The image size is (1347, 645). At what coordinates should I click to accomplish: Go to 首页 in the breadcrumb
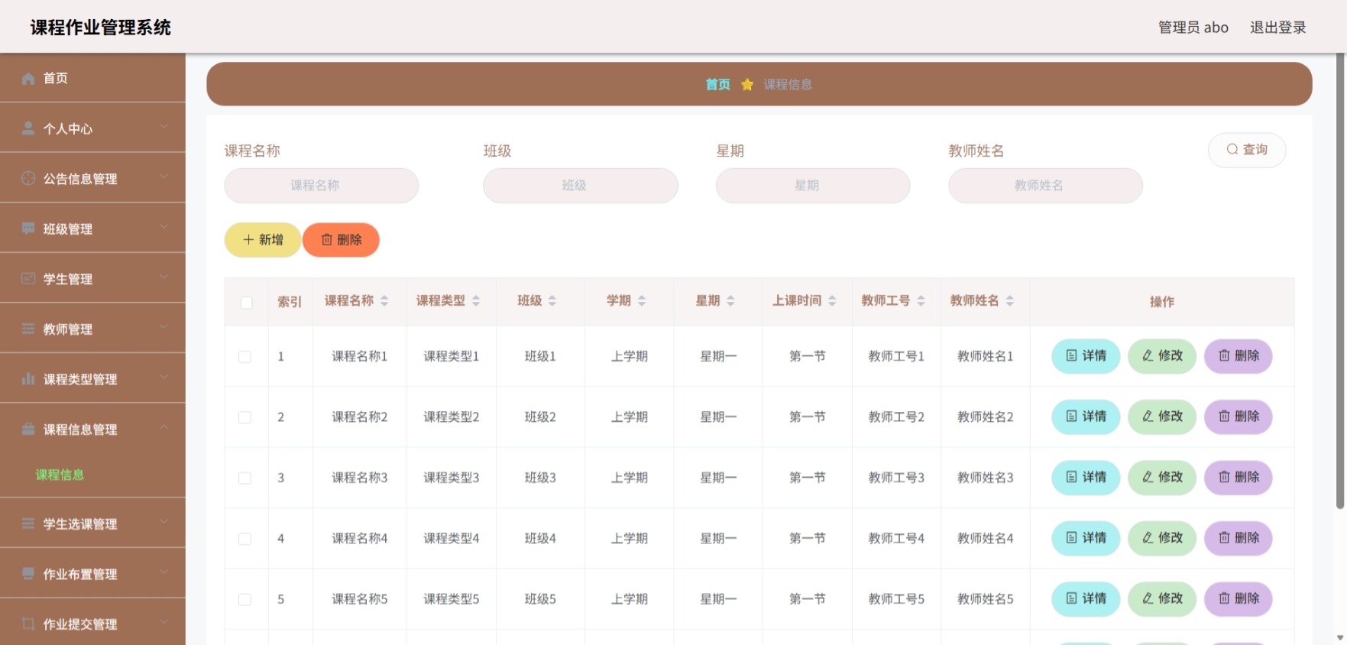coord(717,84)
